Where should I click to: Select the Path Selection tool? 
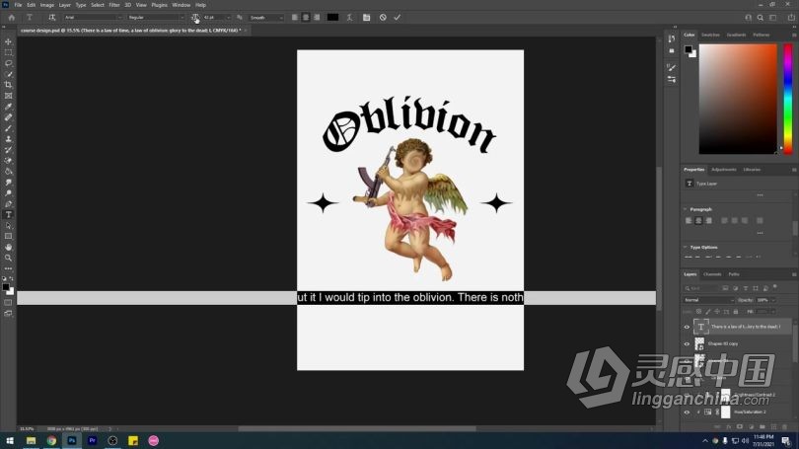8,225
